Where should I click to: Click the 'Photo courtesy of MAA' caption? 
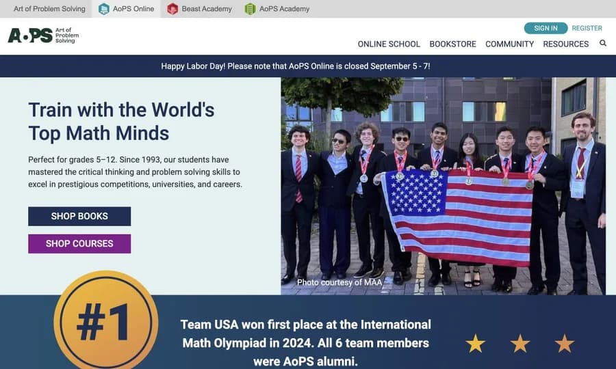[x=339, y=282]
